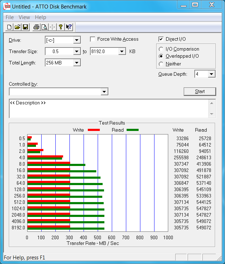Viewport: 225px width, 264px height.
Task: Click the Description scrollbar down arrow
Action: [x=212, y=114]
